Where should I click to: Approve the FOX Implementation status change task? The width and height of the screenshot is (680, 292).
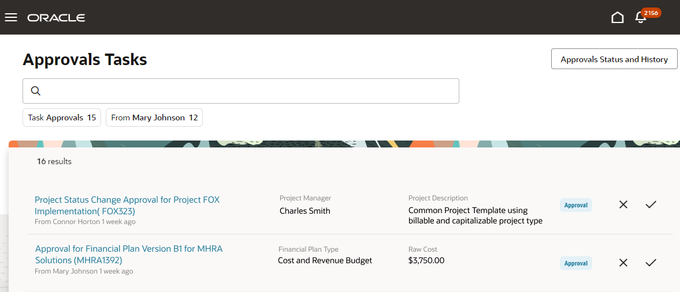coord(651,204)
